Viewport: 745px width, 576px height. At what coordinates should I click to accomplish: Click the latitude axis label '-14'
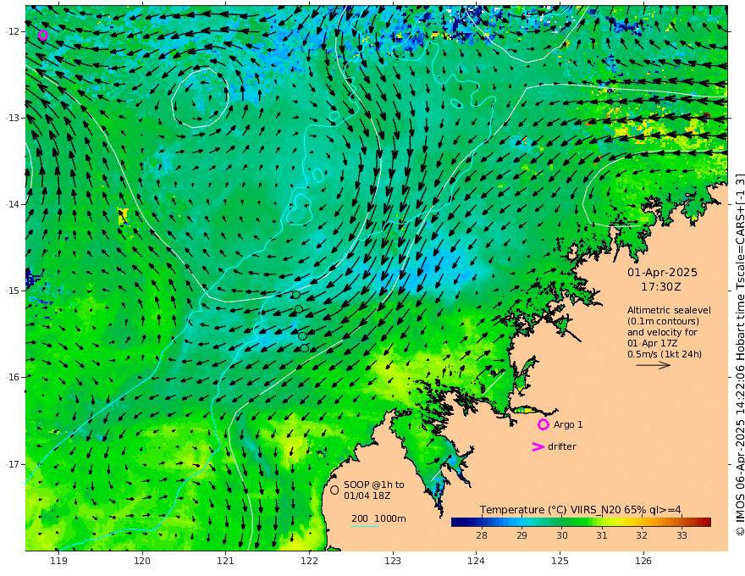coord(14,204)
